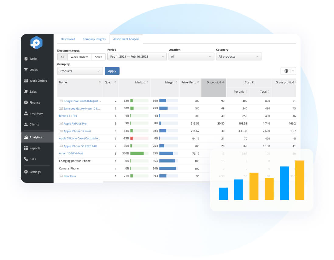
Task: Expand the Location dropdown
Action: tap(191, 56)
